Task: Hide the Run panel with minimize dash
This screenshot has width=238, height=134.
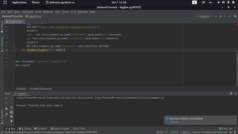Action: tap(235, 93)
